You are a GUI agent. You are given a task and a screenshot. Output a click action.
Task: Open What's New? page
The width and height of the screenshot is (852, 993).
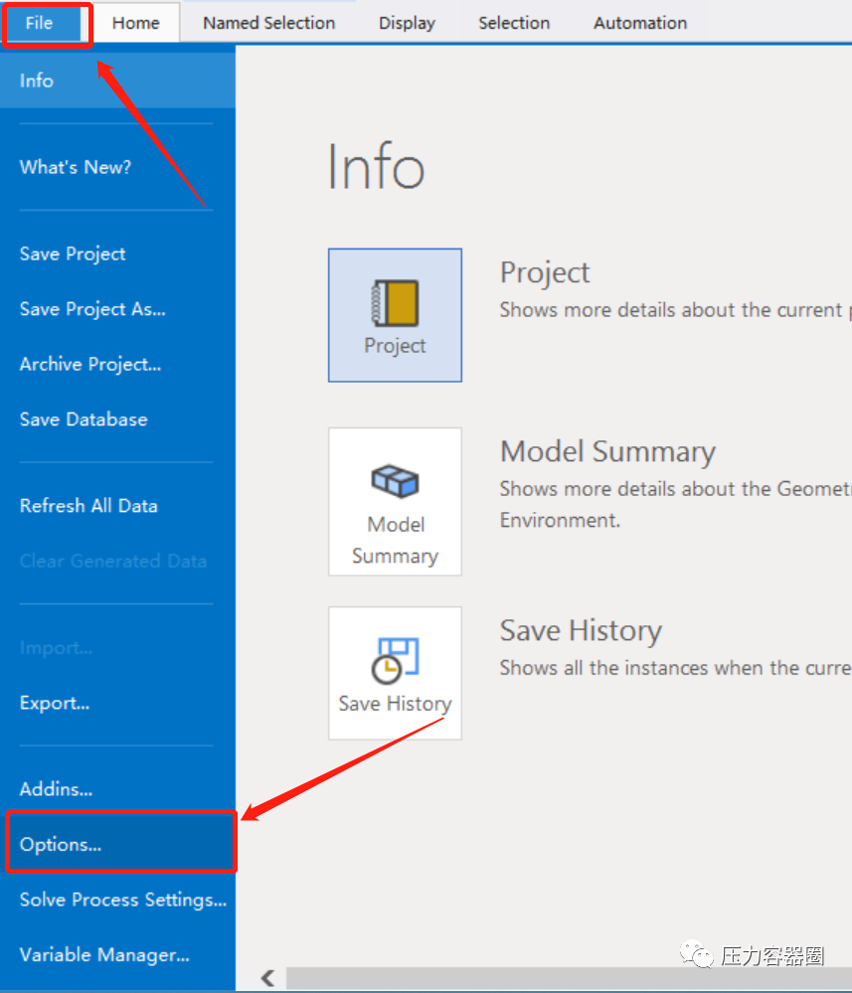tap(76, 167)
